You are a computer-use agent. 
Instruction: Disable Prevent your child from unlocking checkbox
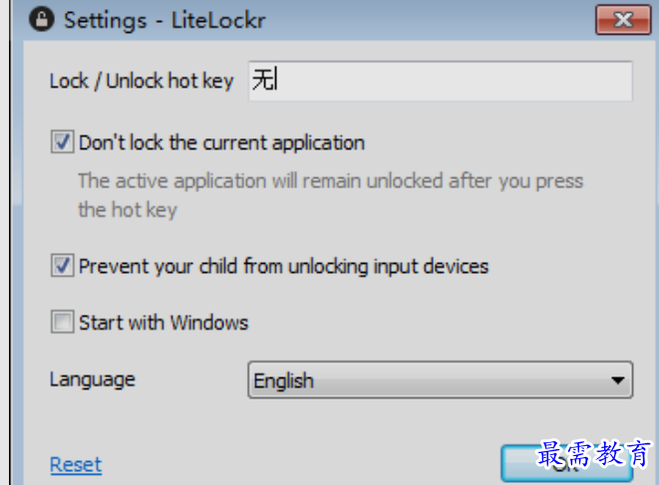pos(62,265)
